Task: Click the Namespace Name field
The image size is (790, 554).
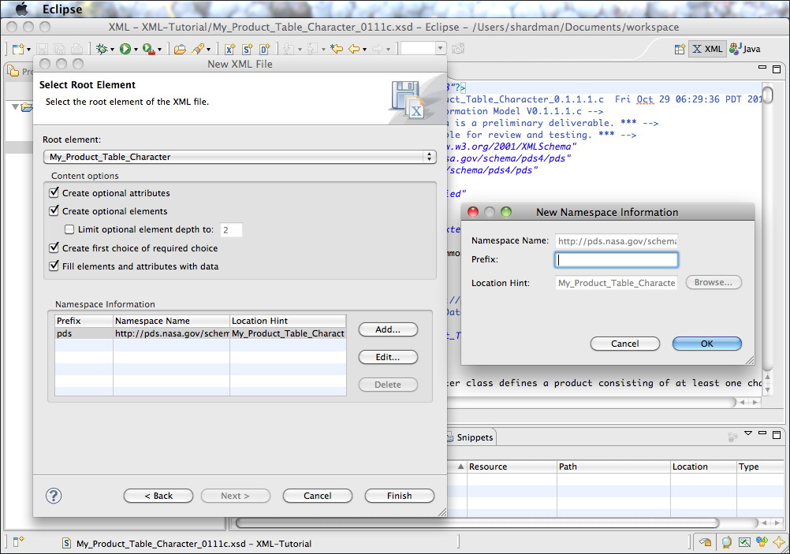Action: (x=617, y=240)
